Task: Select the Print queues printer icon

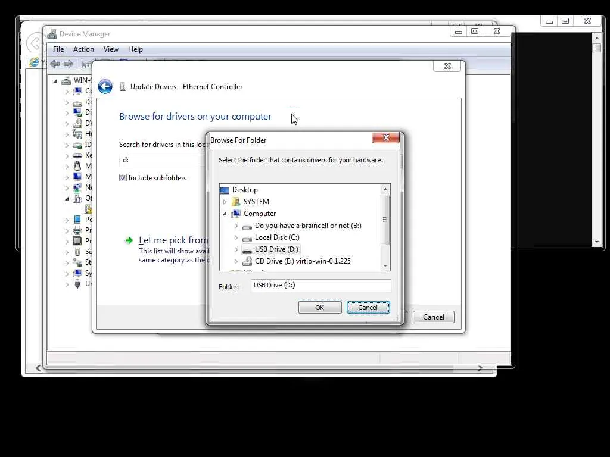Action: tap(77, 230)
